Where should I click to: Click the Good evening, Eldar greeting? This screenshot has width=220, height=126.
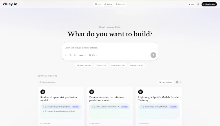110,27
